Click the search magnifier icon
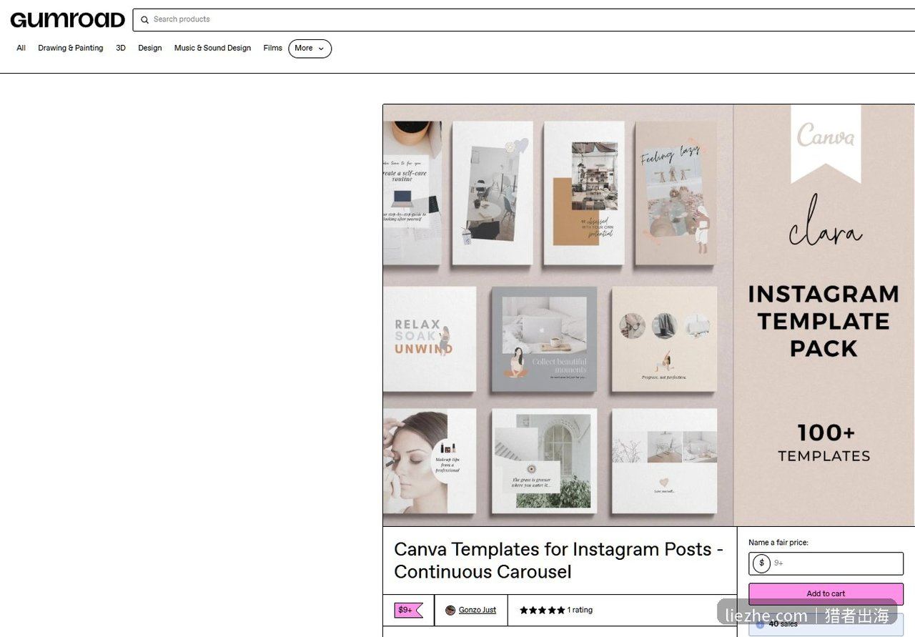 pos(145,20)
